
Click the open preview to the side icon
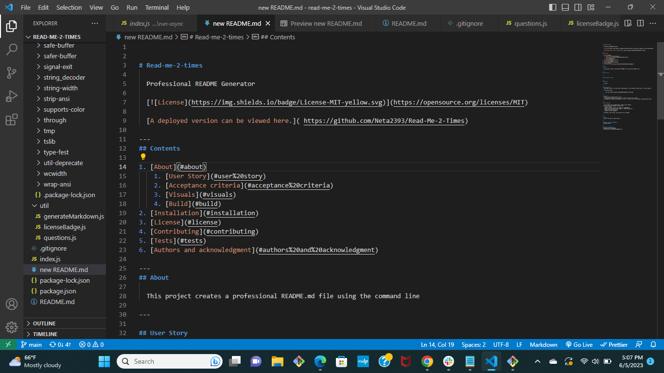click(x=628, y=23)
